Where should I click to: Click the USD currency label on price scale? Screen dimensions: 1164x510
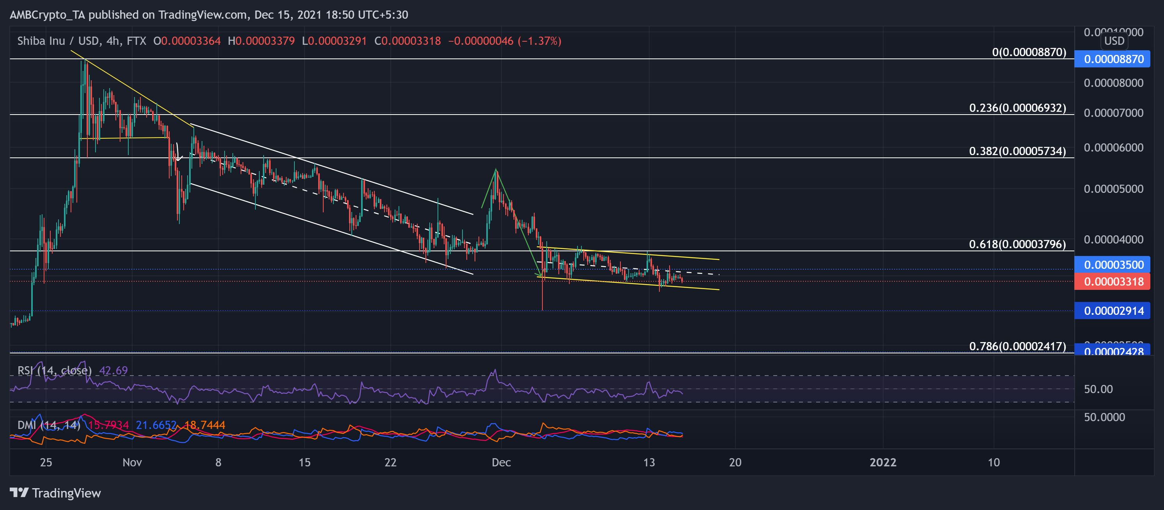pos(1114,41)
